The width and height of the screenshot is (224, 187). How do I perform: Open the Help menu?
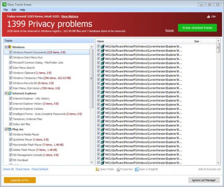pyautogui.click(x=22, y=10)
